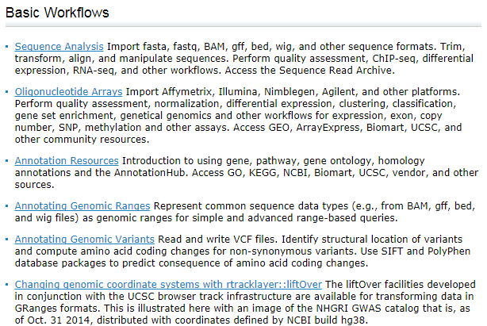Click the SIFT and PolyPhen description text
487x326 pixels.
pyautogui.click(x=238, y=262)
